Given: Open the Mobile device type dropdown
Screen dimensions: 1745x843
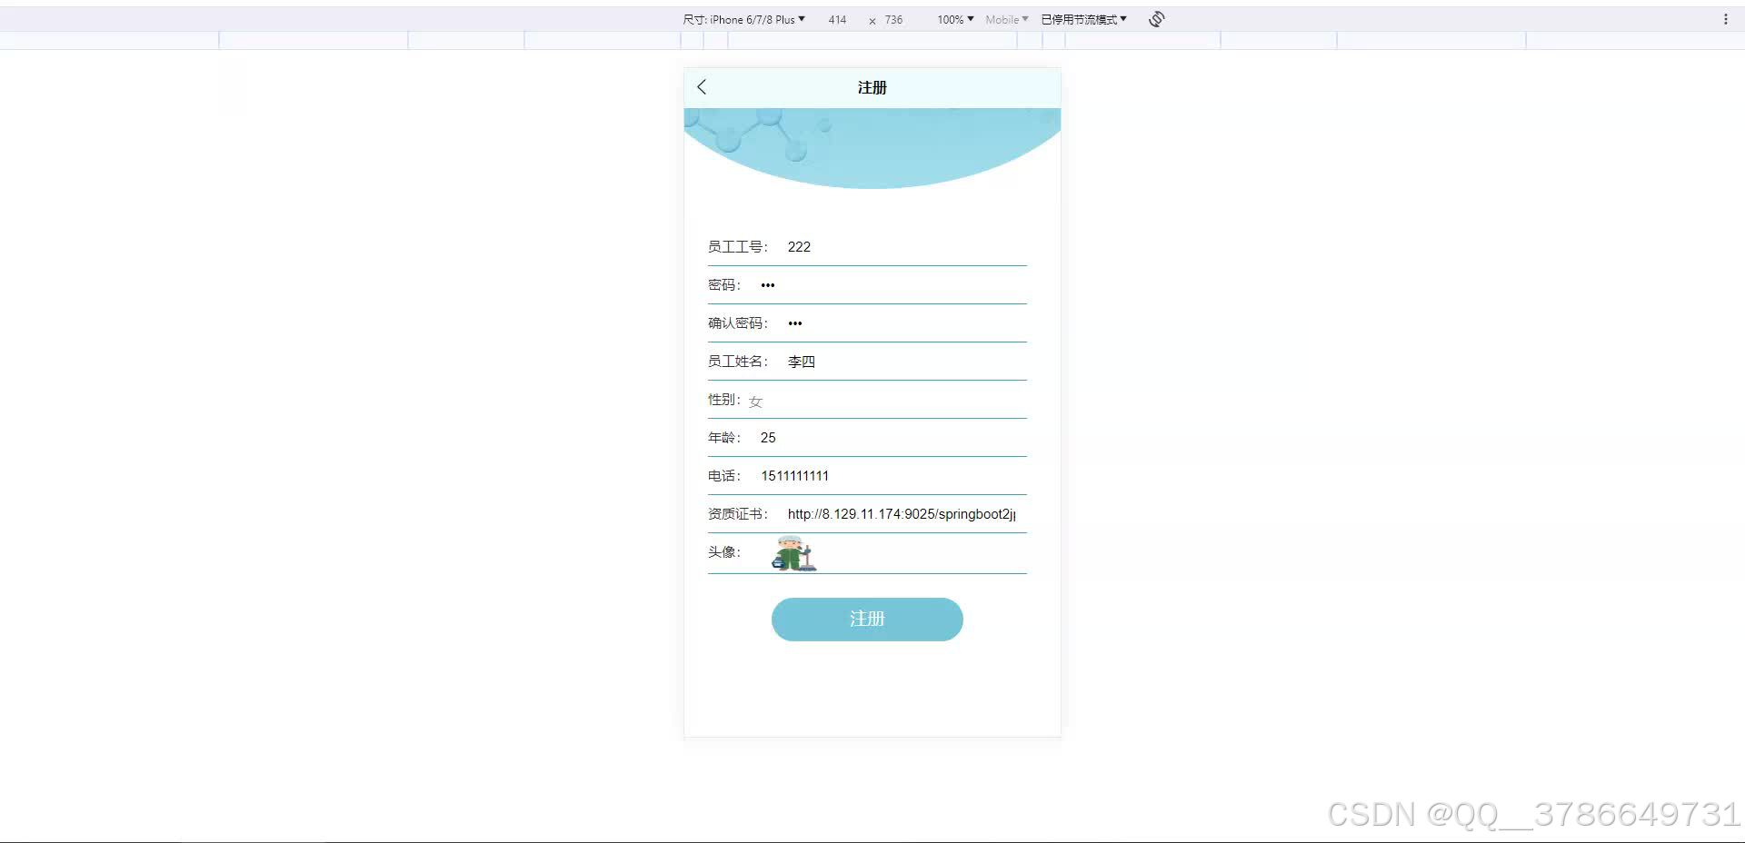Looking at the screenshot, I should pyautogui.click(x=1005, y=18).
